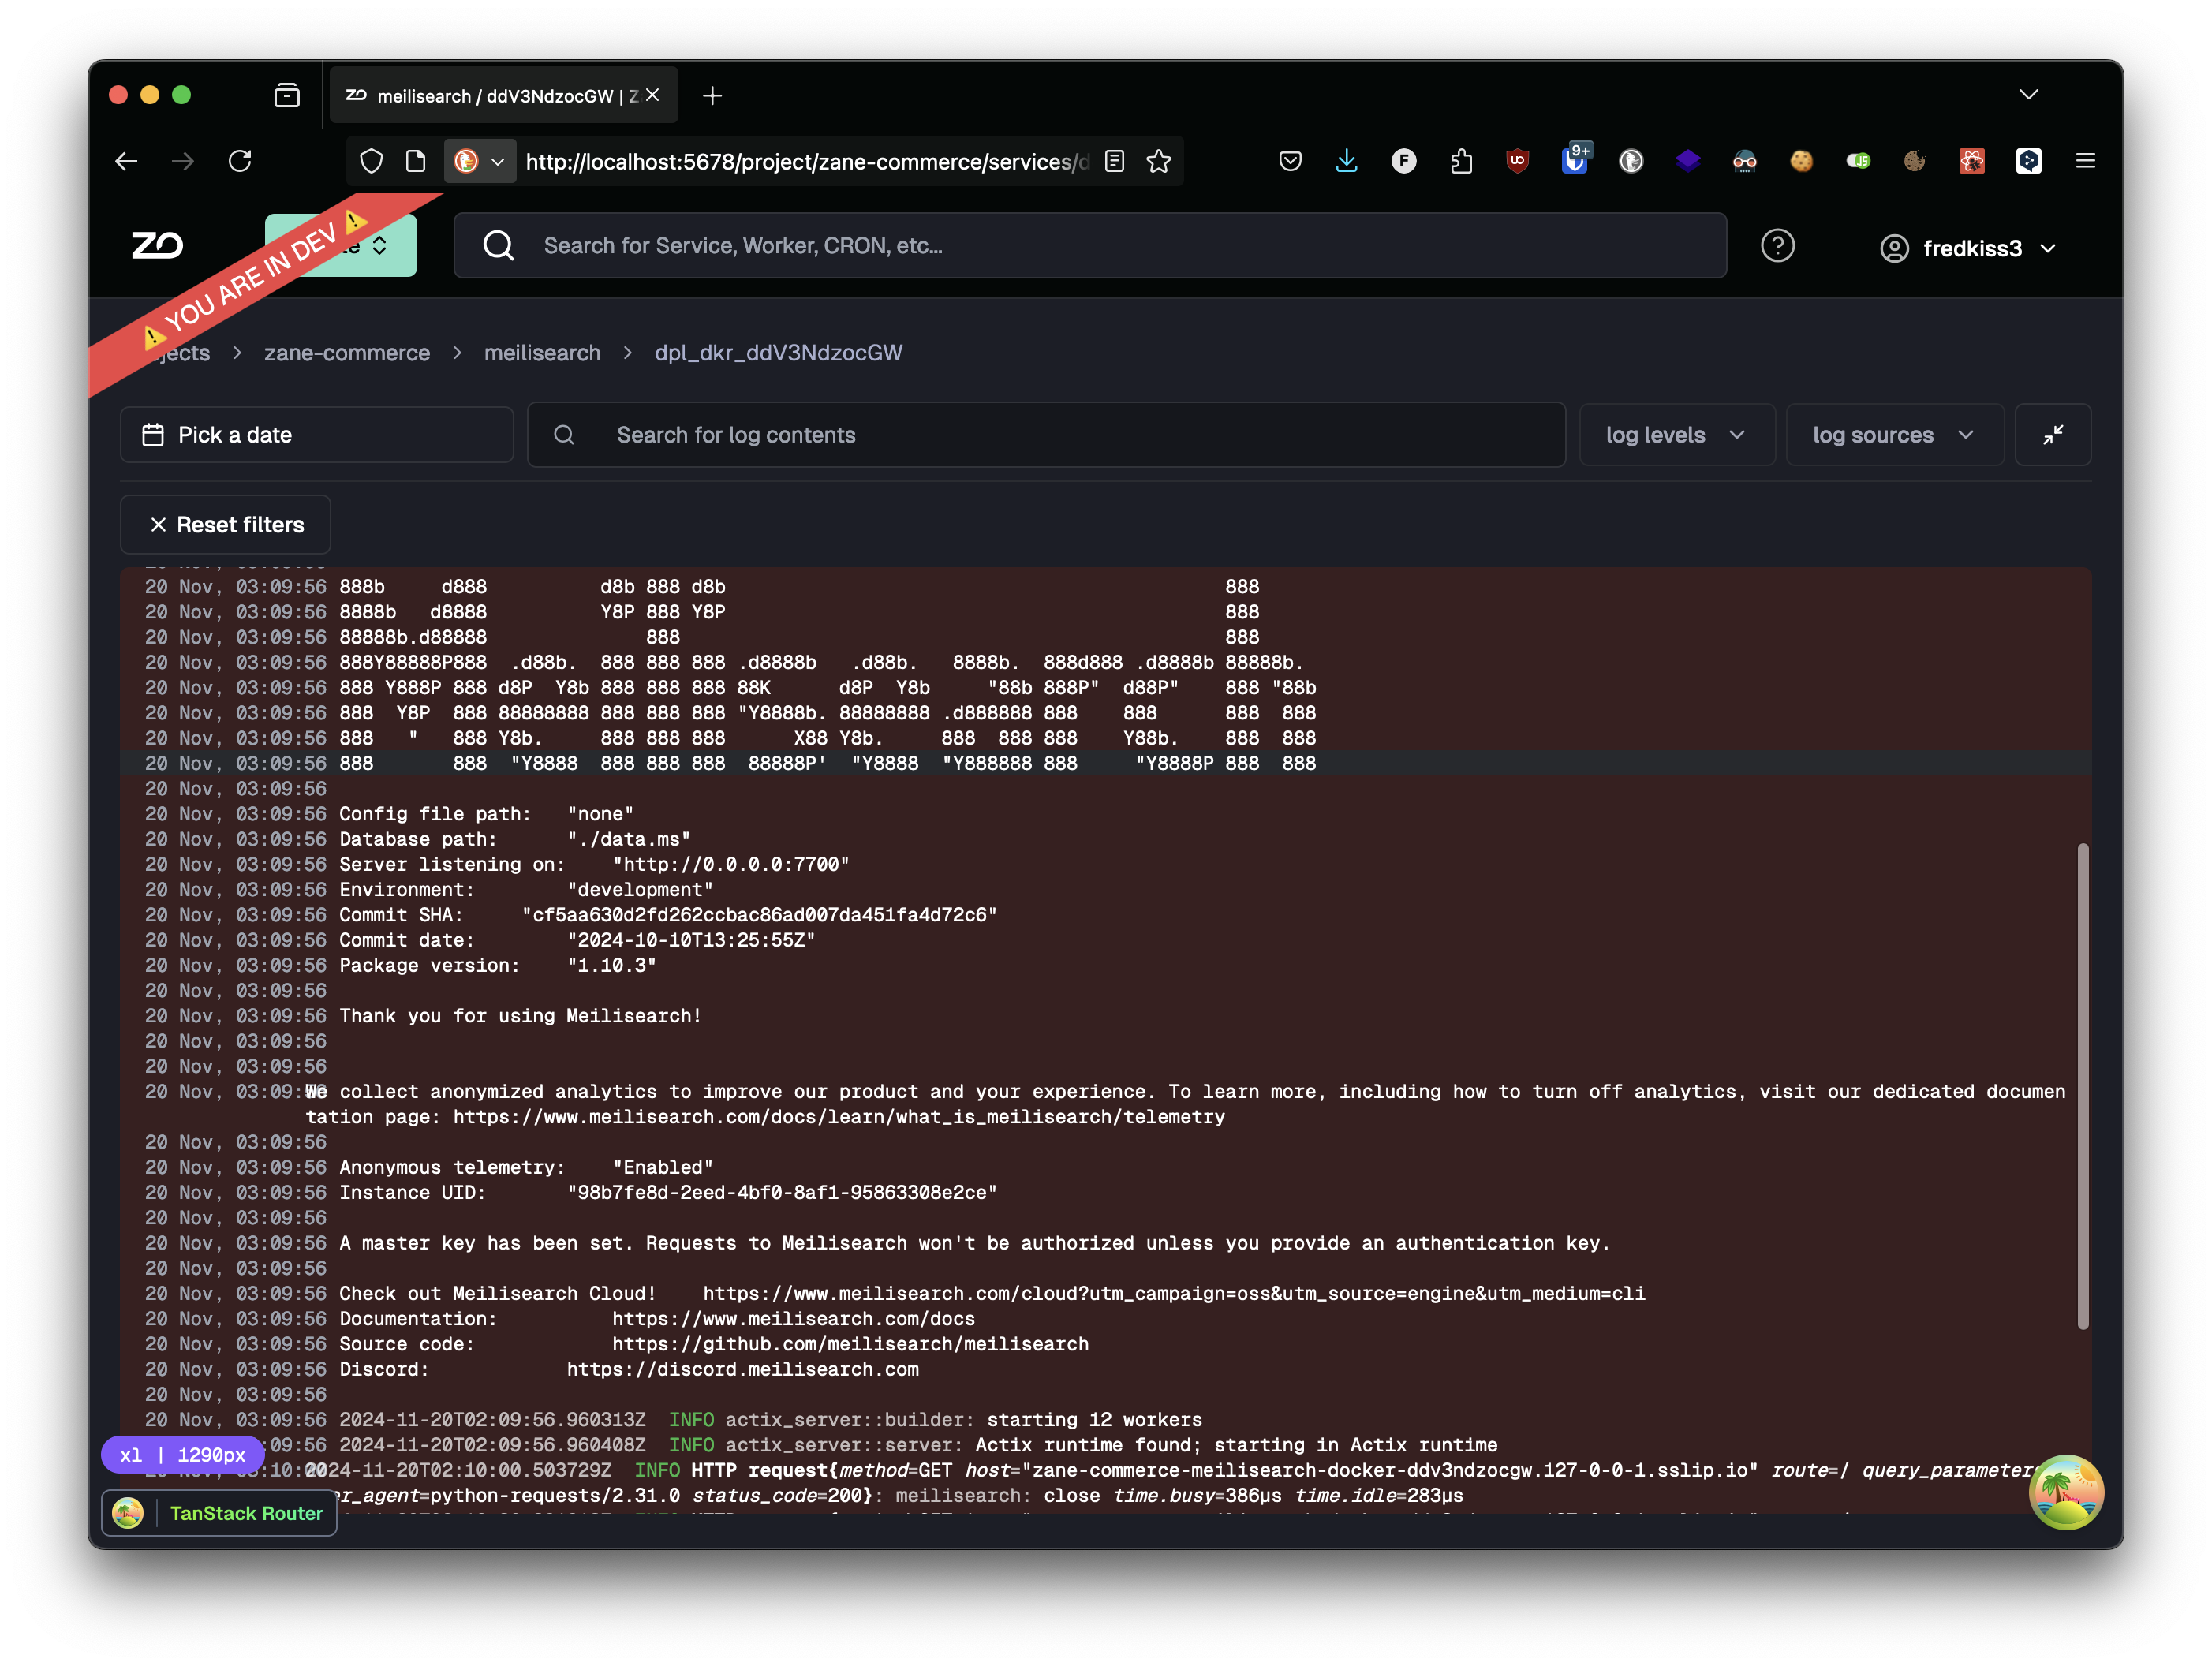Click the URL address bar
The height and width of the screenshot is (1666, 2212).
(806, 161)
